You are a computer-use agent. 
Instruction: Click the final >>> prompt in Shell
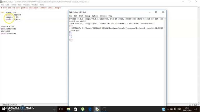[71, 40]
